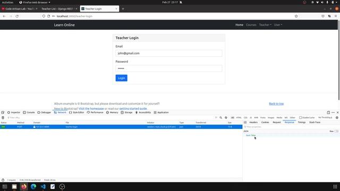
Task: Open the Cookies tab of request
Action: [265, 123]
